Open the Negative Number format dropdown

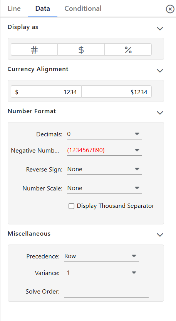[104, 151]
